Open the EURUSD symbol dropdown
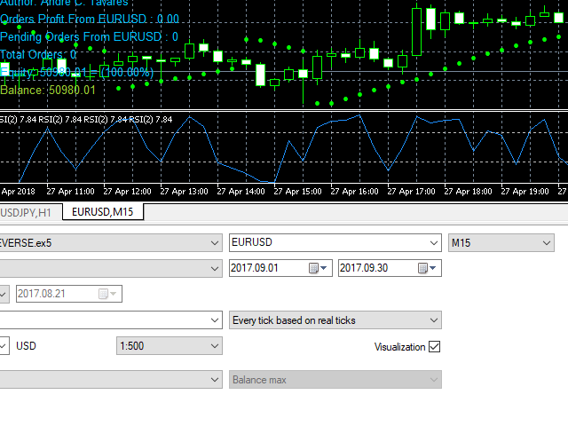The height and width of the screenshot is (426, 568). tap(335, 243)
